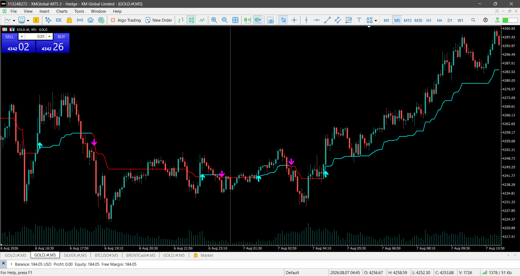
Task: Select the text label tool
Action: point(359,20)
